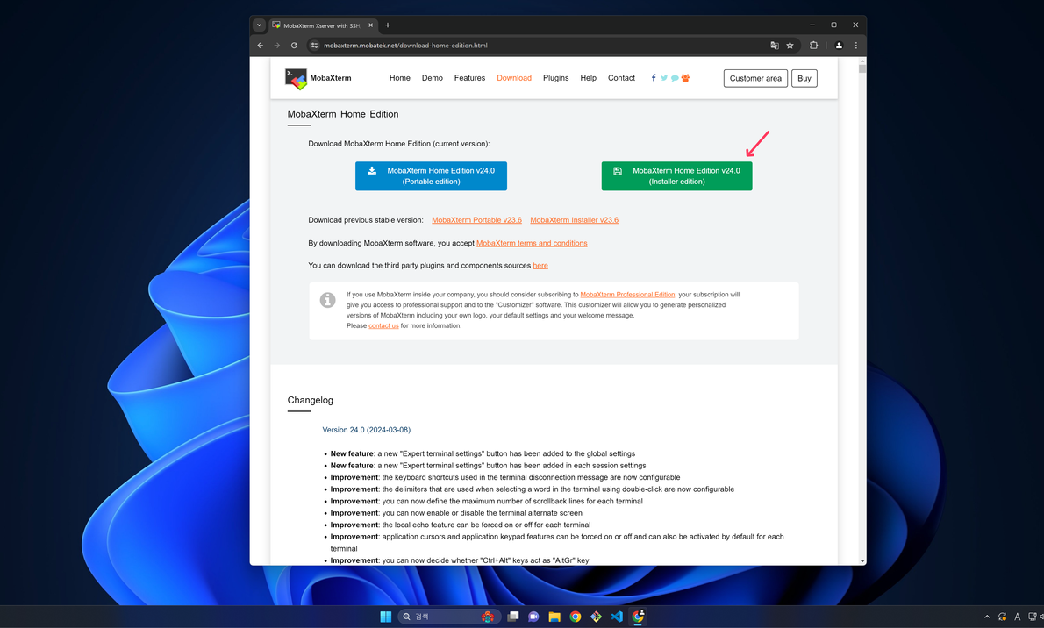This screenshot has width=1044, height=628.
Task: Click the Buy button
Action: pos(804,79)
